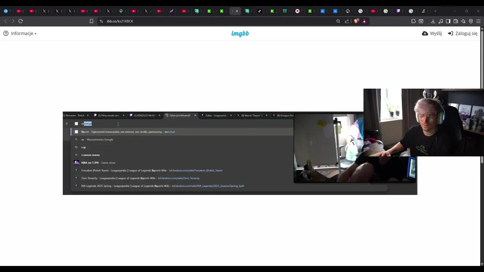Viewport: 484px width, 272px height.
Task: Open the zoom magnifier in address bar
Action: pyautogui.click(x=338, y=21)
